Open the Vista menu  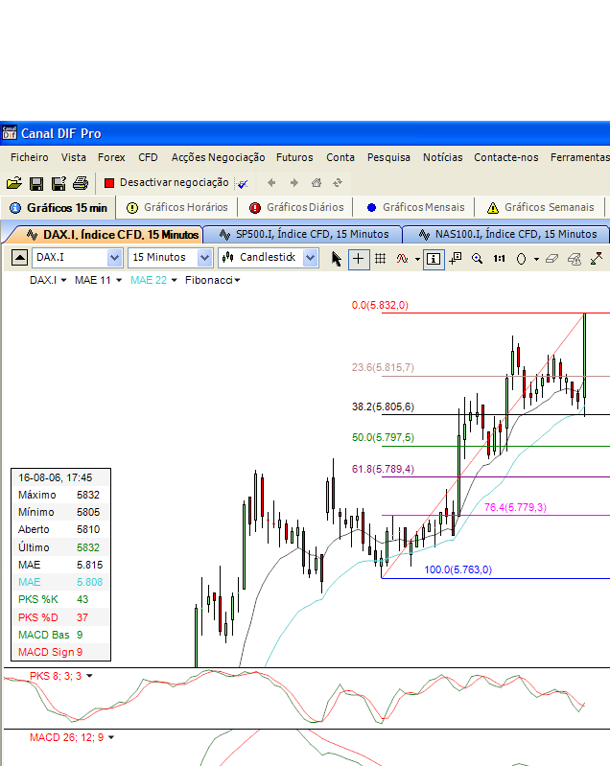(73, 157)
